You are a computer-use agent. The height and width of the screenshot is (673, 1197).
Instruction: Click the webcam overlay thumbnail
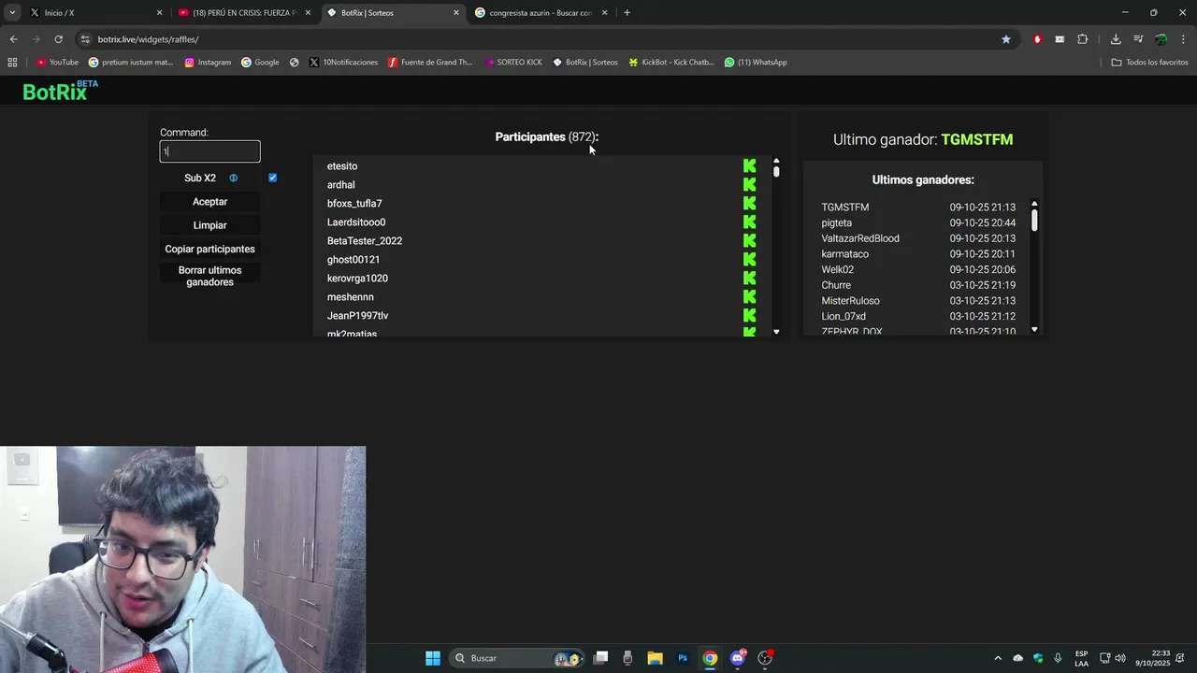coord(182,559)
